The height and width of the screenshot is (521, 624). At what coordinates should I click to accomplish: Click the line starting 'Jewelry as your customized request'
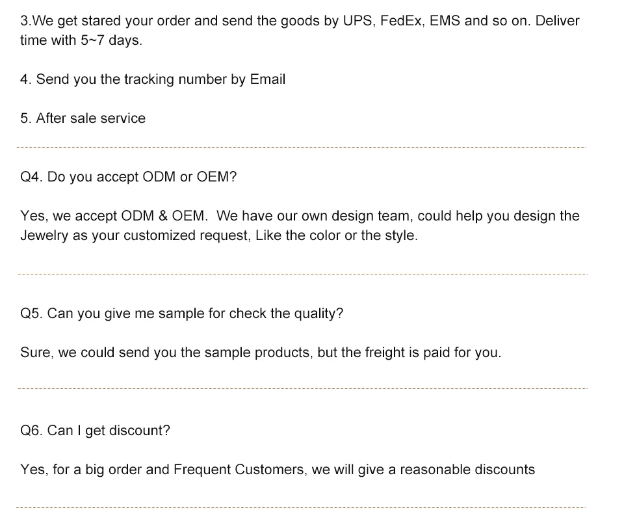click(x=218, y=235)
